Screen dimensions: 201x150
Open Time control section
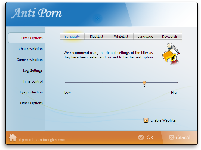coord(33,81)
